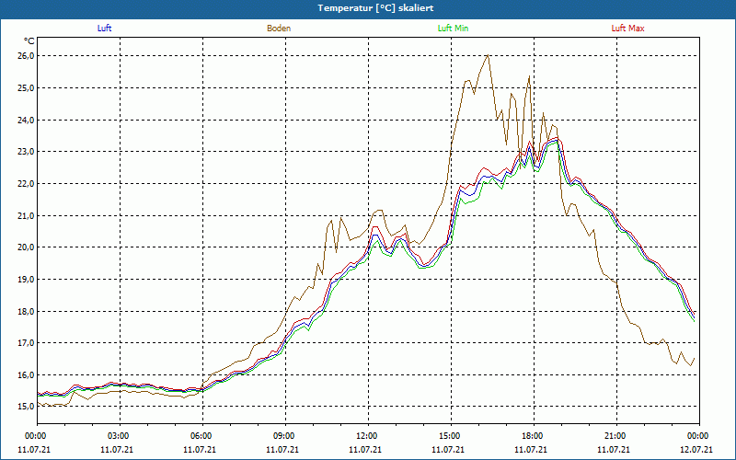Click the brown Boden legend label
This screenshot has width=736, height=460.
click(279, 29)
